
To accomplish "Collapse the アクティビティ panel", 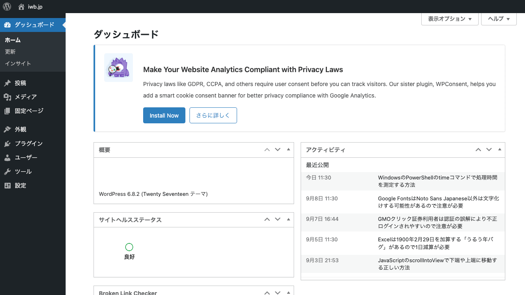I will [500, 150].
